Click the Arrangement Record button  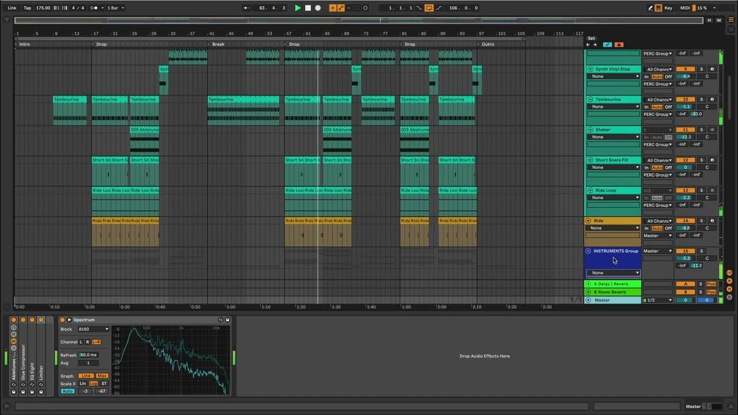[318, 8]
